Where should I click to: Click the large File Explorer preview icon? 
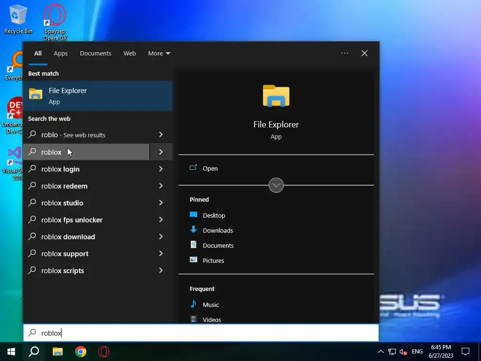tap(276, 96)
